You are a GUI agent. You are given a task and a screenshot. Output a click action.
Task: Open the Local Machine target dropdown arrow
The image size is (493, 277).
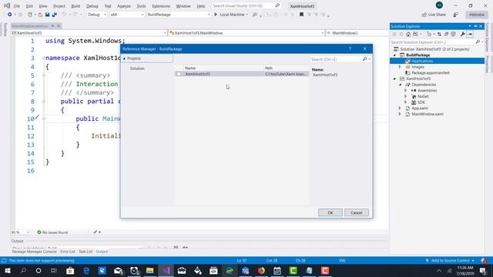[246, 15]
